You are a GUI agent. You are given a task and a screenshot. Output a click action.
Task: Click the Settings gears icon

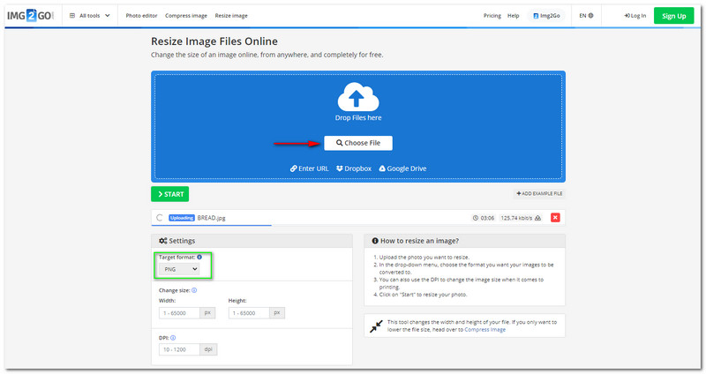tap(162, 241)
